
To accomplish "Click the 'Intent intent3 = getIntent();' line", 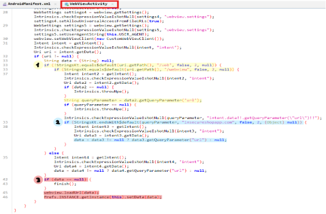I will click(110, 127).
